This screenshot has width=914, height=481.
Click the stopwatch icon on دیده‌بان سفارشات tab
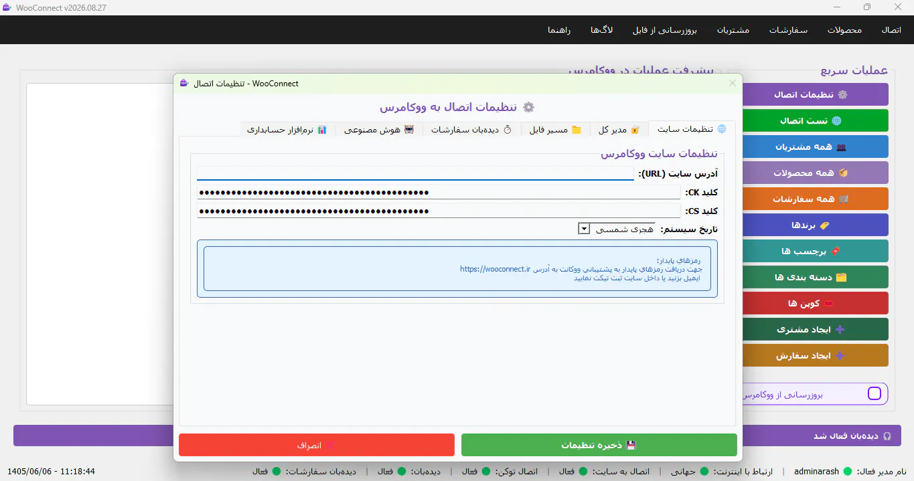click(508, 130)
